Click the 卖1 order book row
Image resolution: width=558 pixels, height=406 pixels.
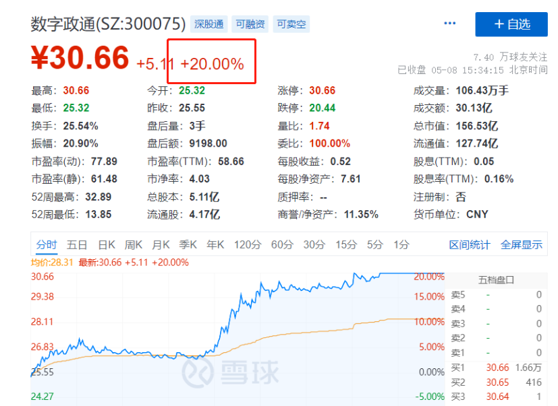click(x=496, y=353)
